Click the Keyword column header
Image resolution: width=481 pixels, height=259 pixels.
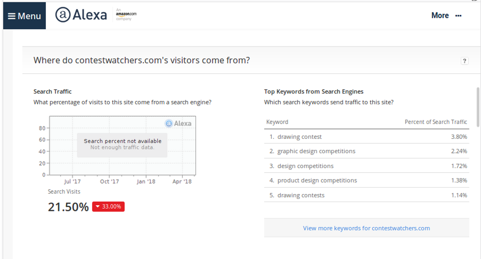coord(277,122)
